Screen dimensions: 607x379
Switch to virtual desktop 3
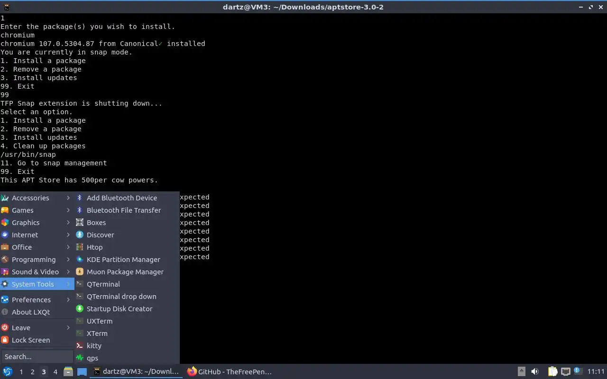[x=44, y=372]
